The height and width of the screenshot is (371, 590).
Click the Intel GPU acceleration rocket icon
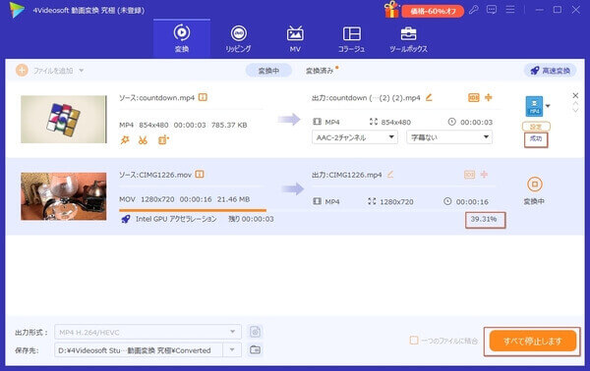[126, 219]
